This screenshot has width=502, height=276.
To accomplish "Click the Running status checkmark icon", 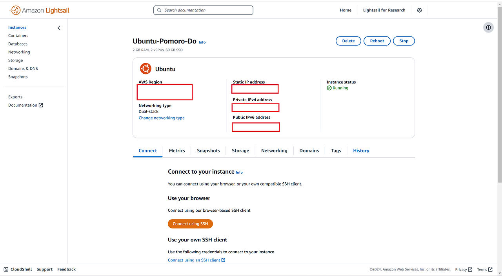I will click(329, 88).
